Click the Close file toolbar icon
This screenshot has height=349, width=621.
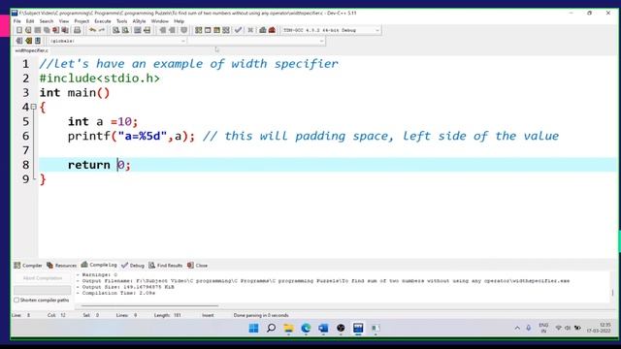(56, 30)
